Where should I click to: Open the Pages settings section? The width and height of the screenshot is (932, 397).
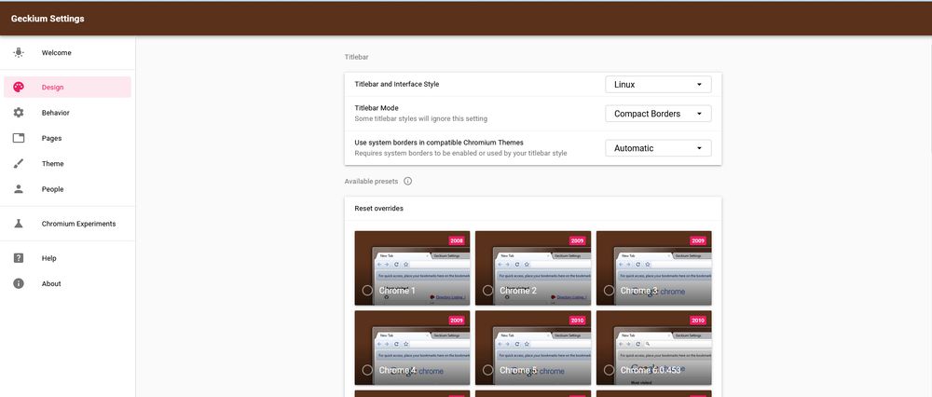pyautogui.click(x=68, y=139)
